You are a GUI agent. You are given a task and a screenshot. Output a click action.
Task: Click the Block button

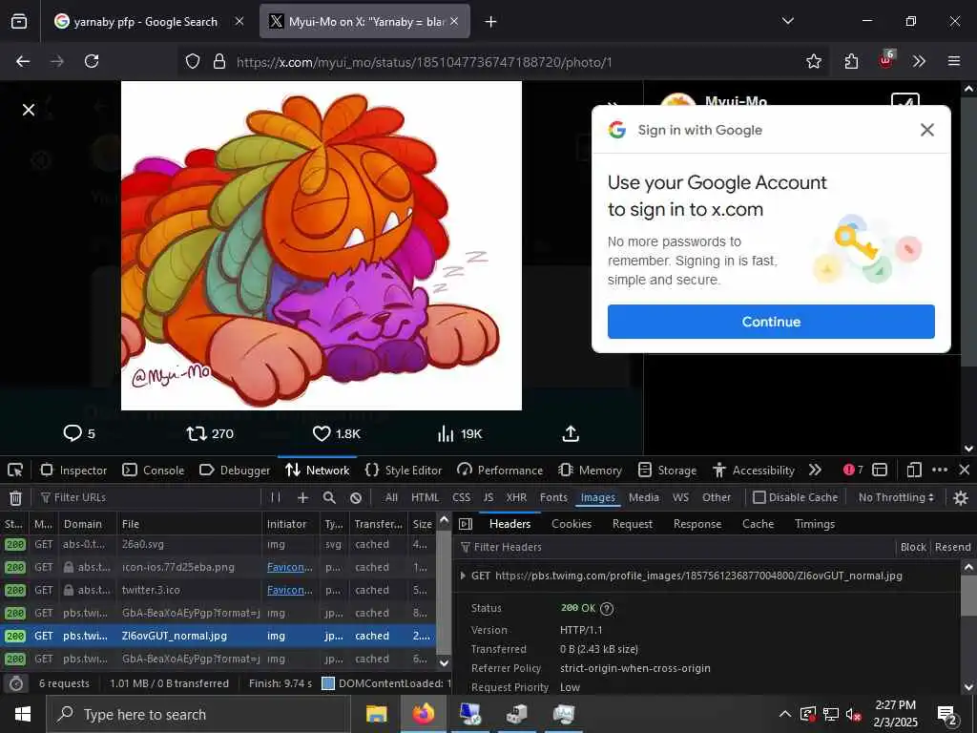(913, 547)
